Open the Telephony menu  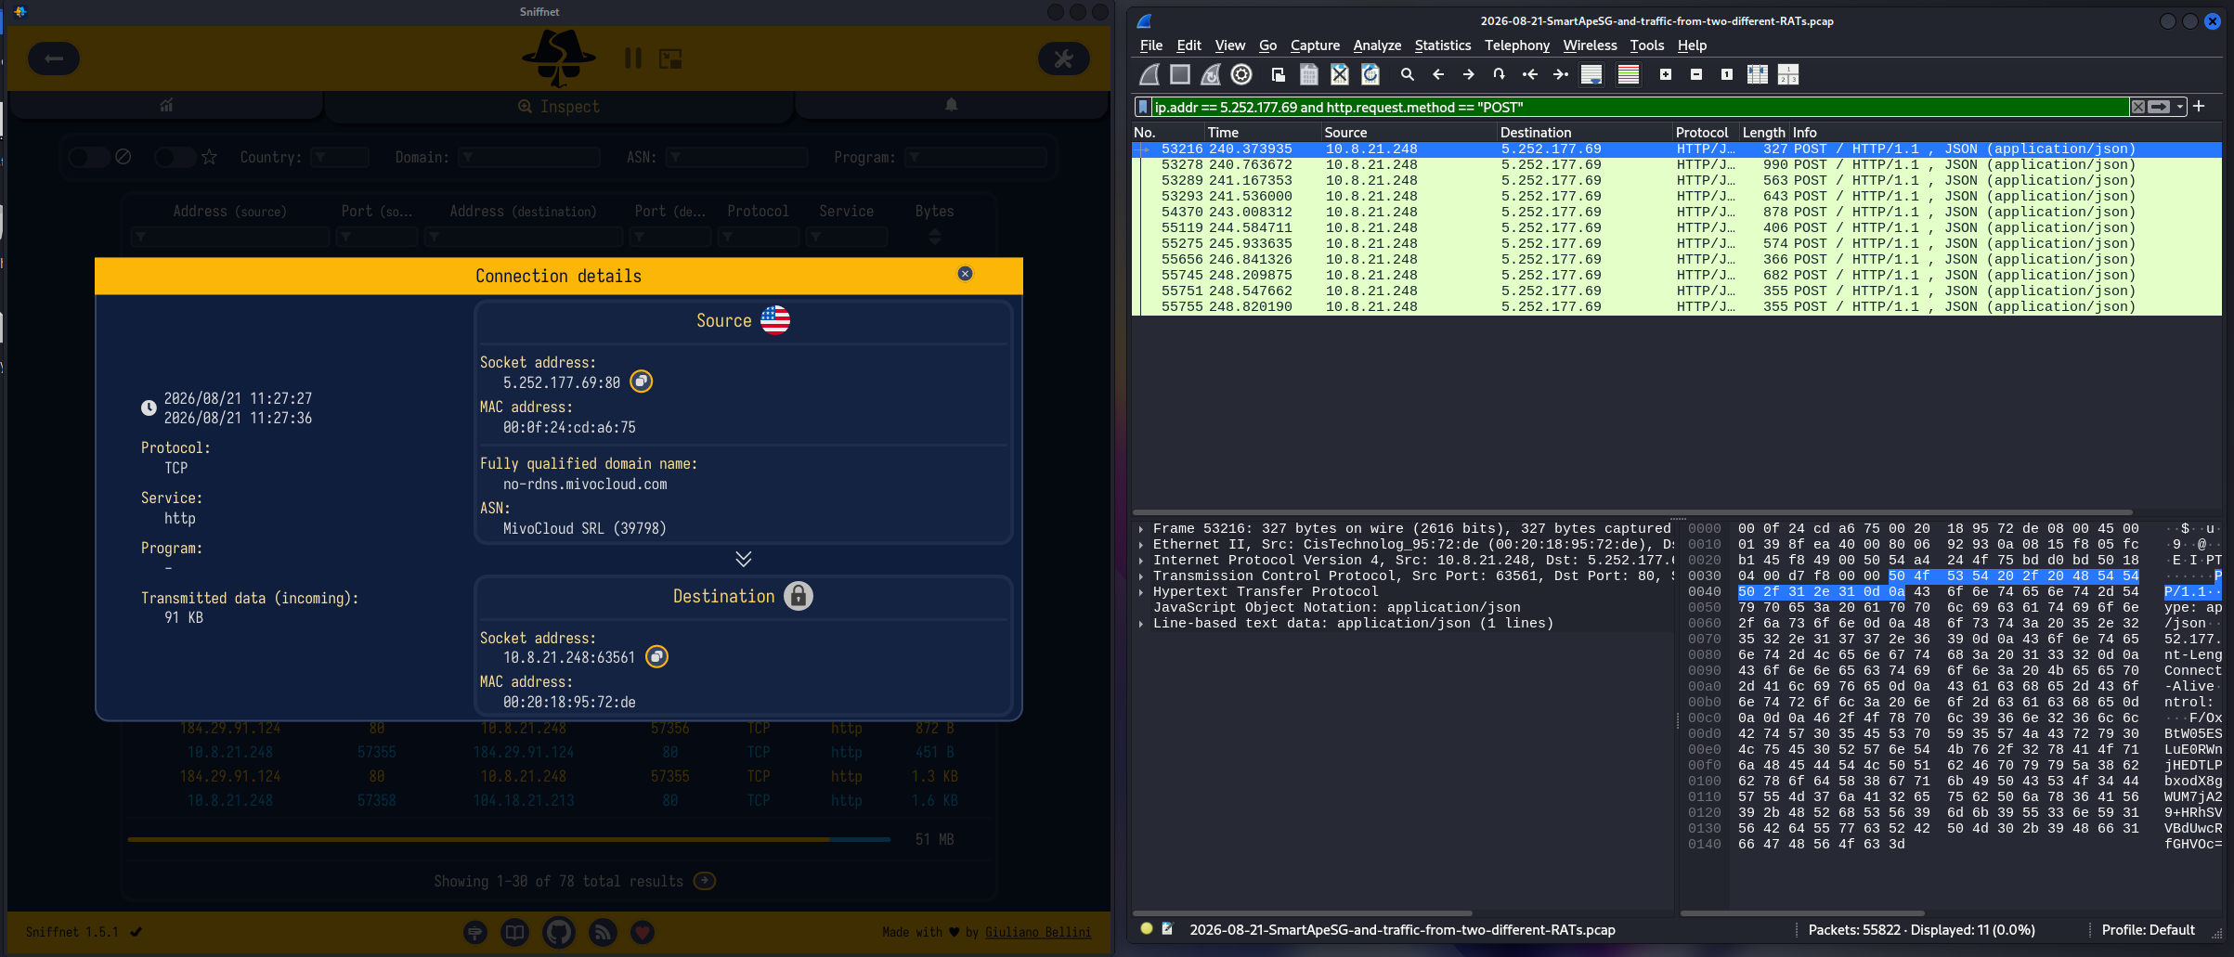click(1517, 45)
